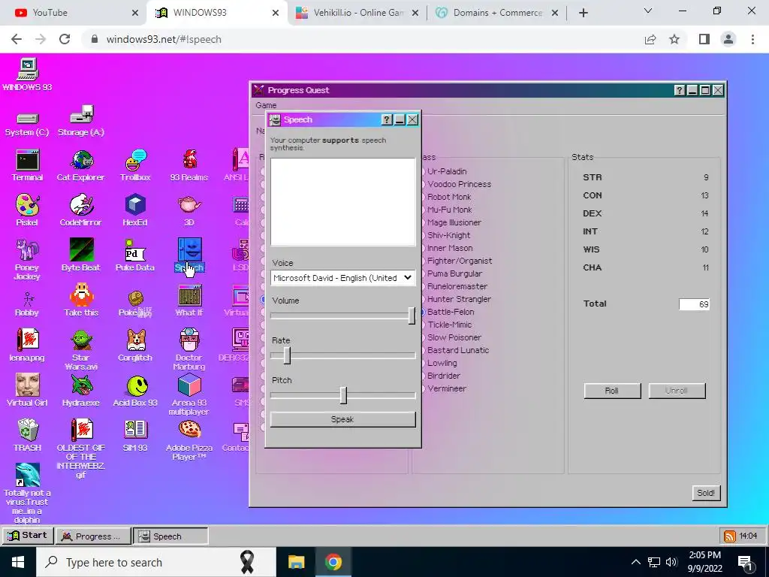Open the Virtual Girl icon
Image resolution: width=769 pixels, height=577 pixels.
(x=27, y=391)
